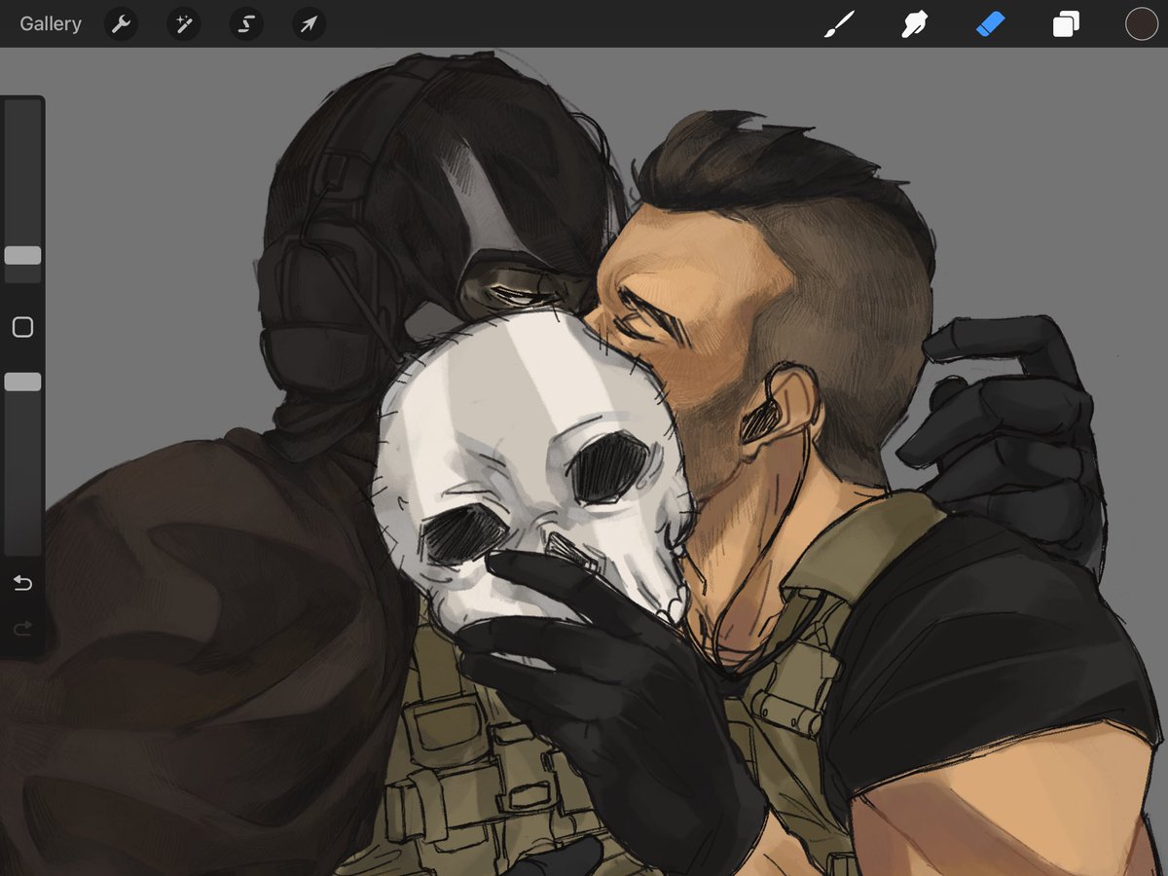The width and height of the screenshot is (1168, 876).
Task: Select the Eraser tool
Action: [x=990, y=24]
